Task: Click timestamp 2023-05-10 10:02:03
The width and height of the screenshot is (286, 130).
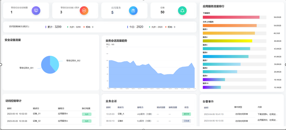Action: tap(17, 114)
